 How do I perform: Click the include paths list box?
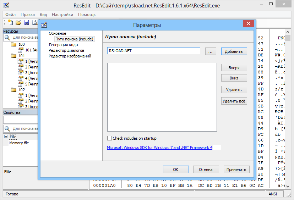coord(162,97)
